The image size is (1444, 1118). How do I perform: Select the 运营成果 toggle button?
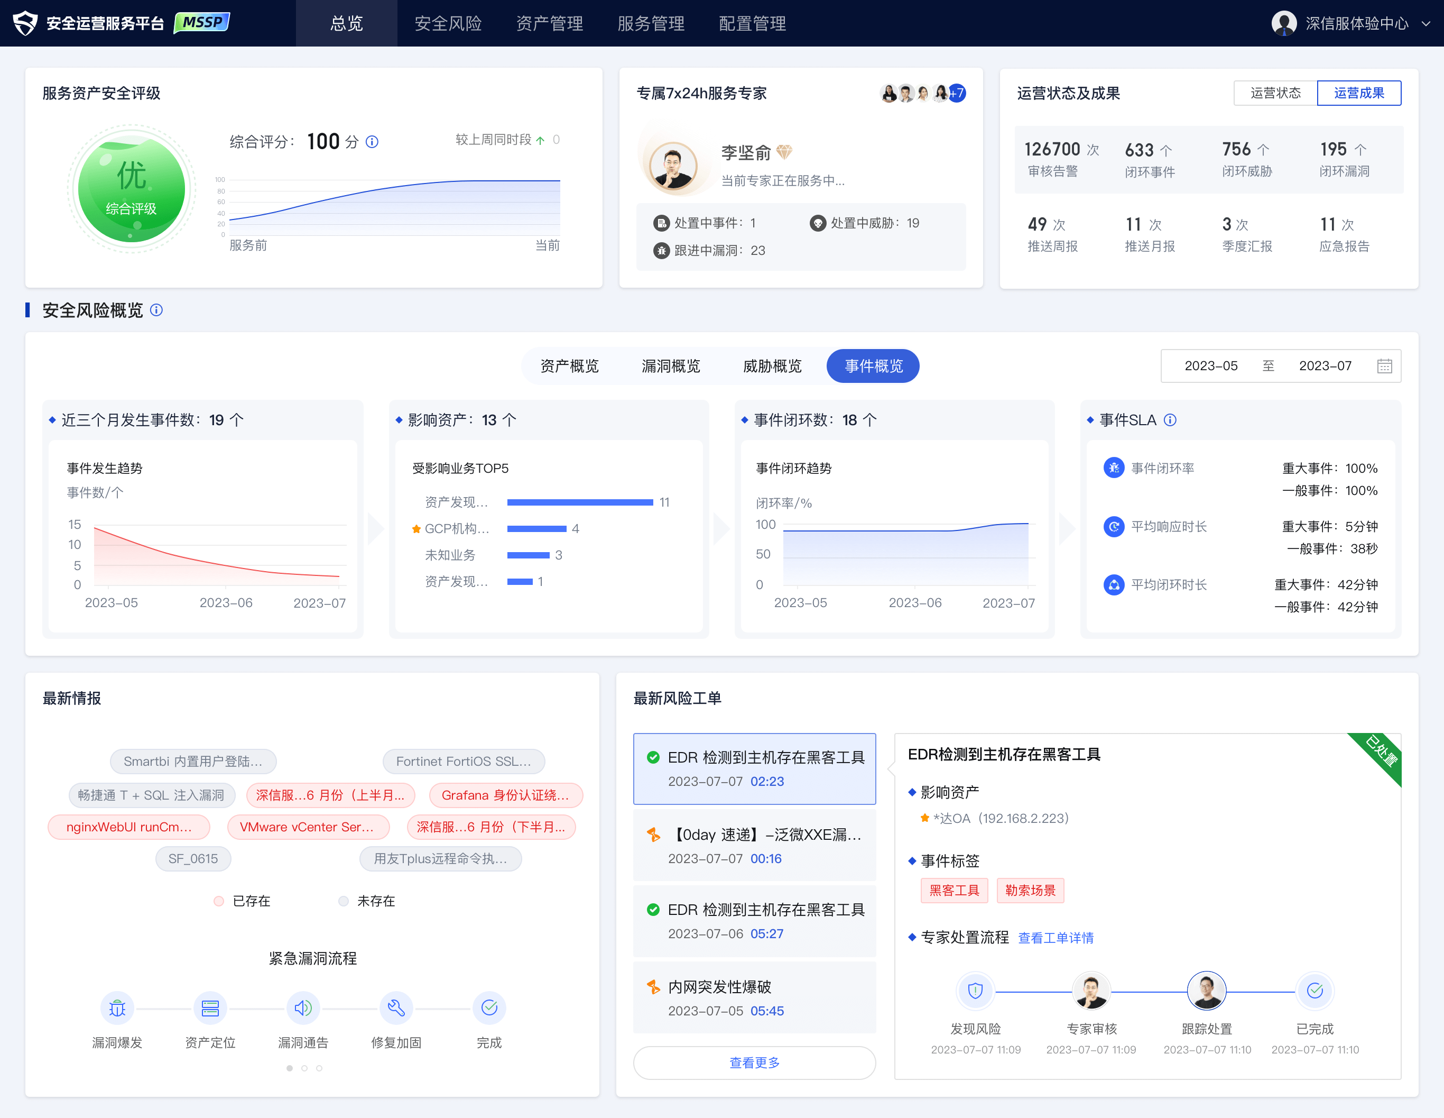click(x=1359, y=93)
